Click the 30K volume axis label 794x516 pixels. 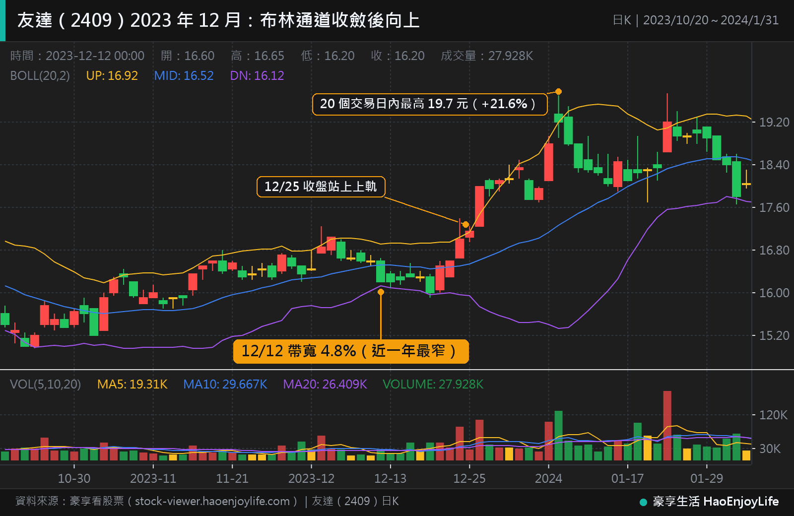[x=770, y=449]
